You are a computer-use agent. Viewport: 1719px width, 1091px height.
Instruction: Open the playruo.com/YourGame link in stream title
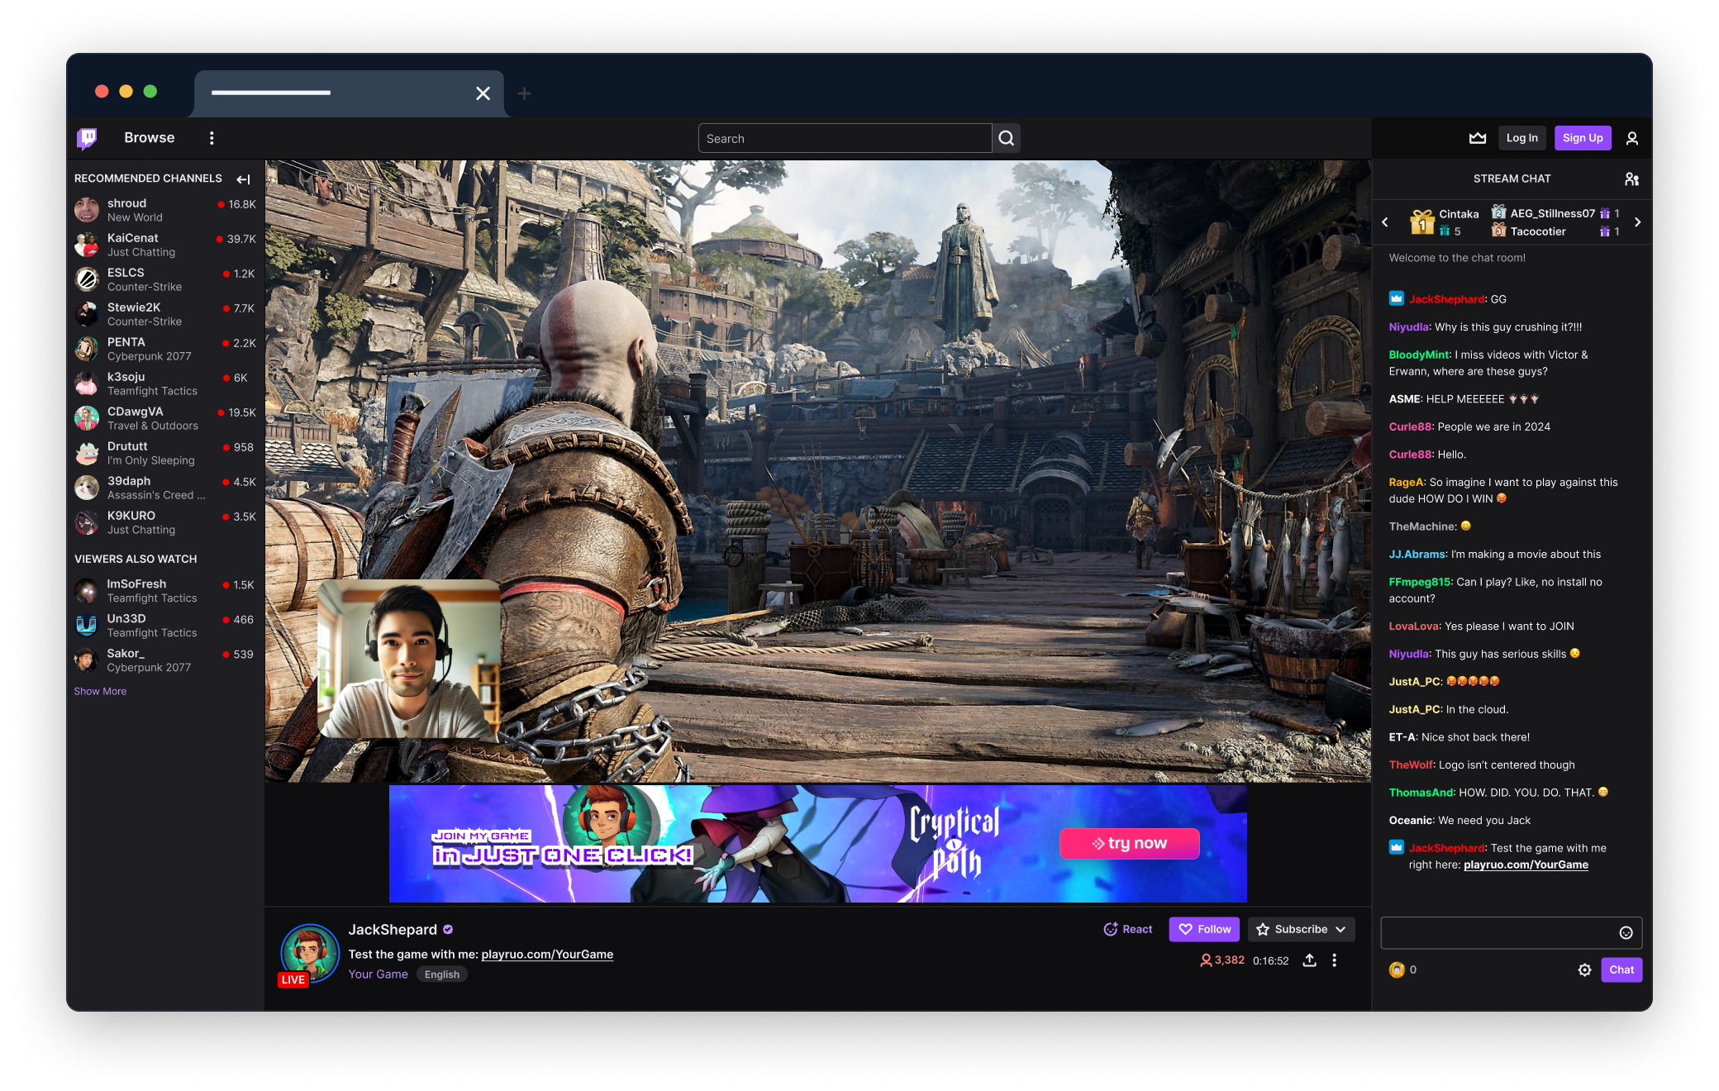(x=547, y=954)
